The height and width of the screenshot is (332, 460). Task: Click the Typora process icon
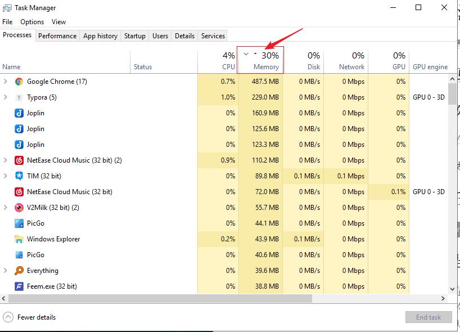click(19, 97)
